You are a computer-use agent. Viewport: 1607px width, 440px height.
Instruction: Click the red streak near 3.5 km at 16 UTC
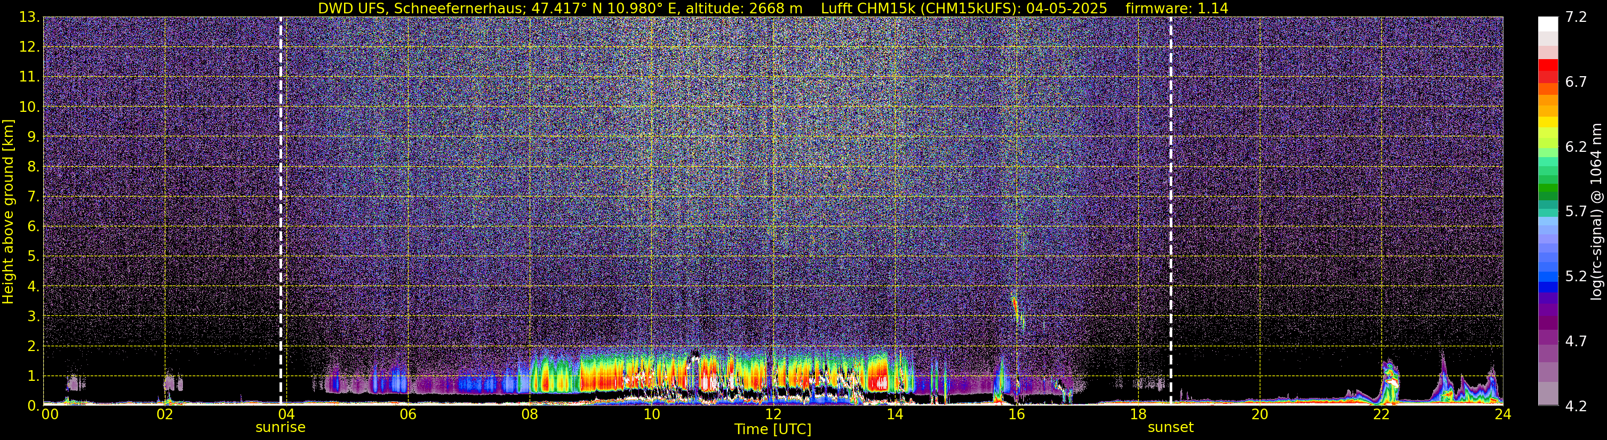tap(1014, 307)
